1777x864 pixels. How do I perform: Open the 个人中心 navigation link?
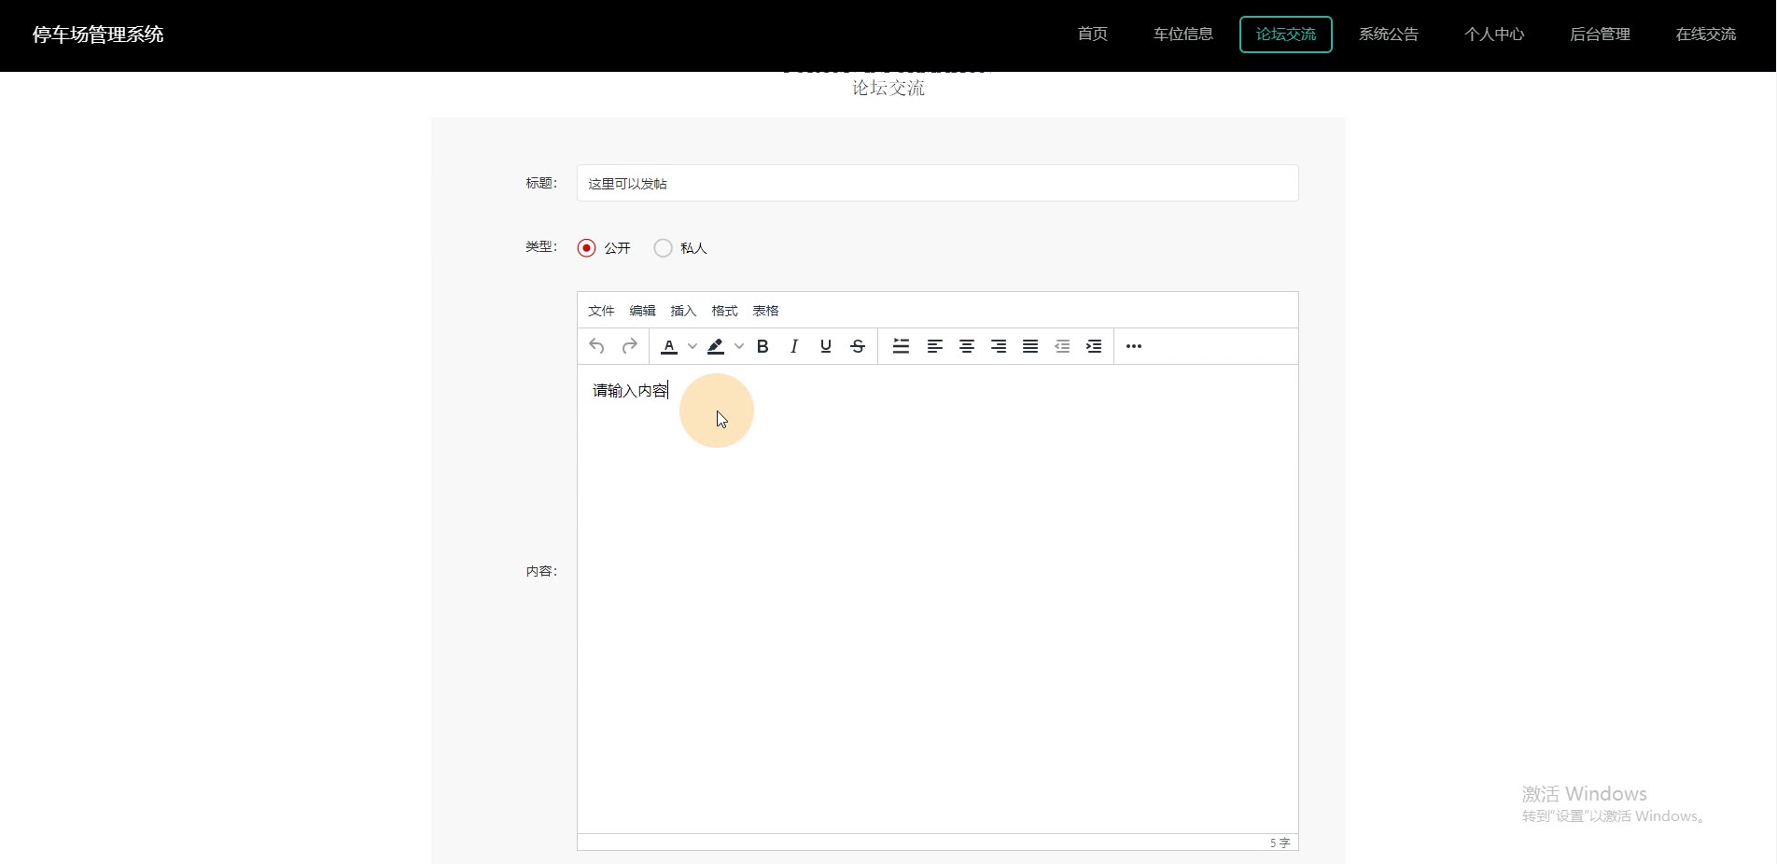coord(1493,35)
